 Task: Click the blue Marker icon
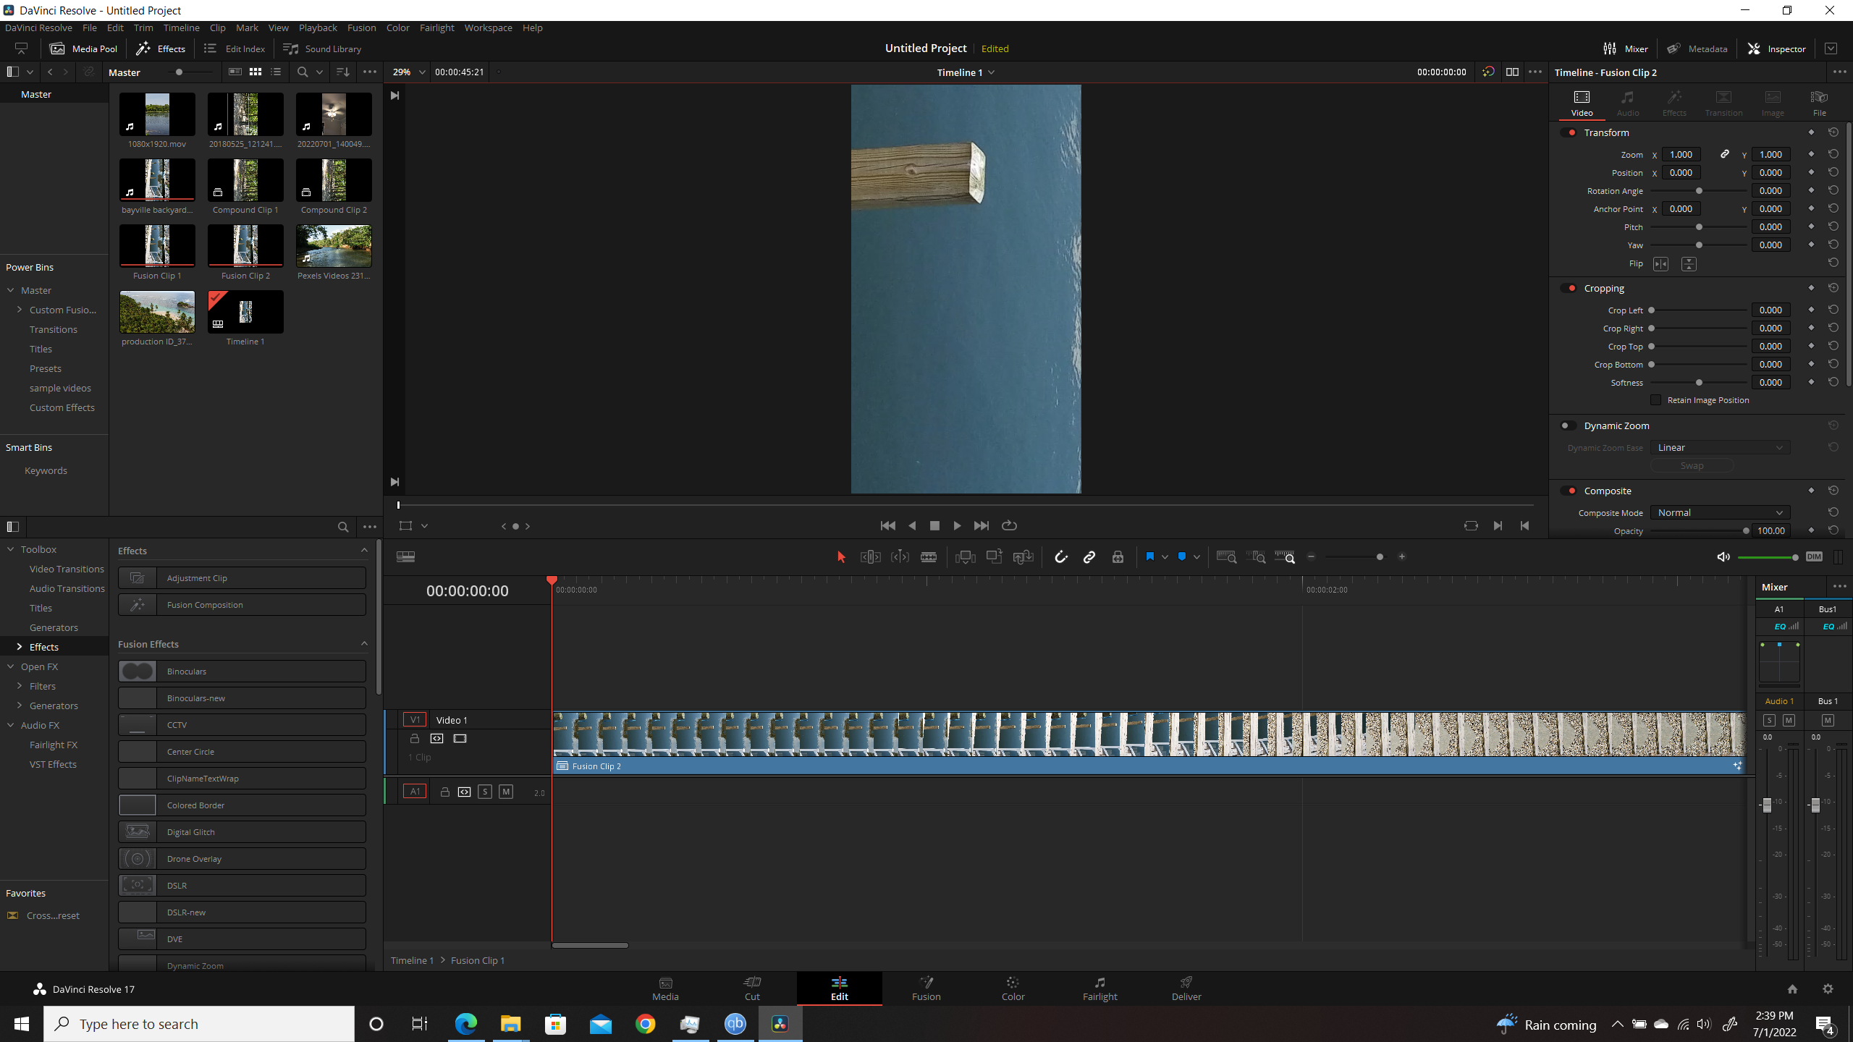coord(1182,556)
